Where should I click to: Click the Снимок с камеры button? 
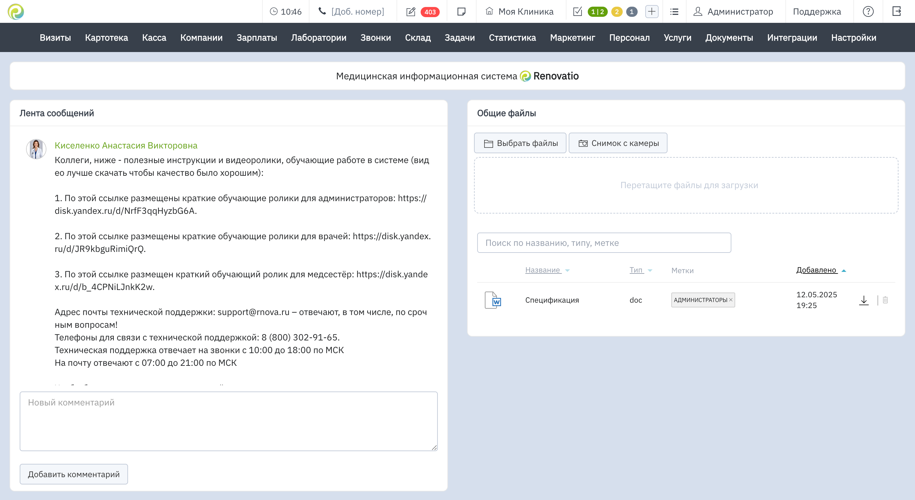pyautogui.click(x=618, y=143)
